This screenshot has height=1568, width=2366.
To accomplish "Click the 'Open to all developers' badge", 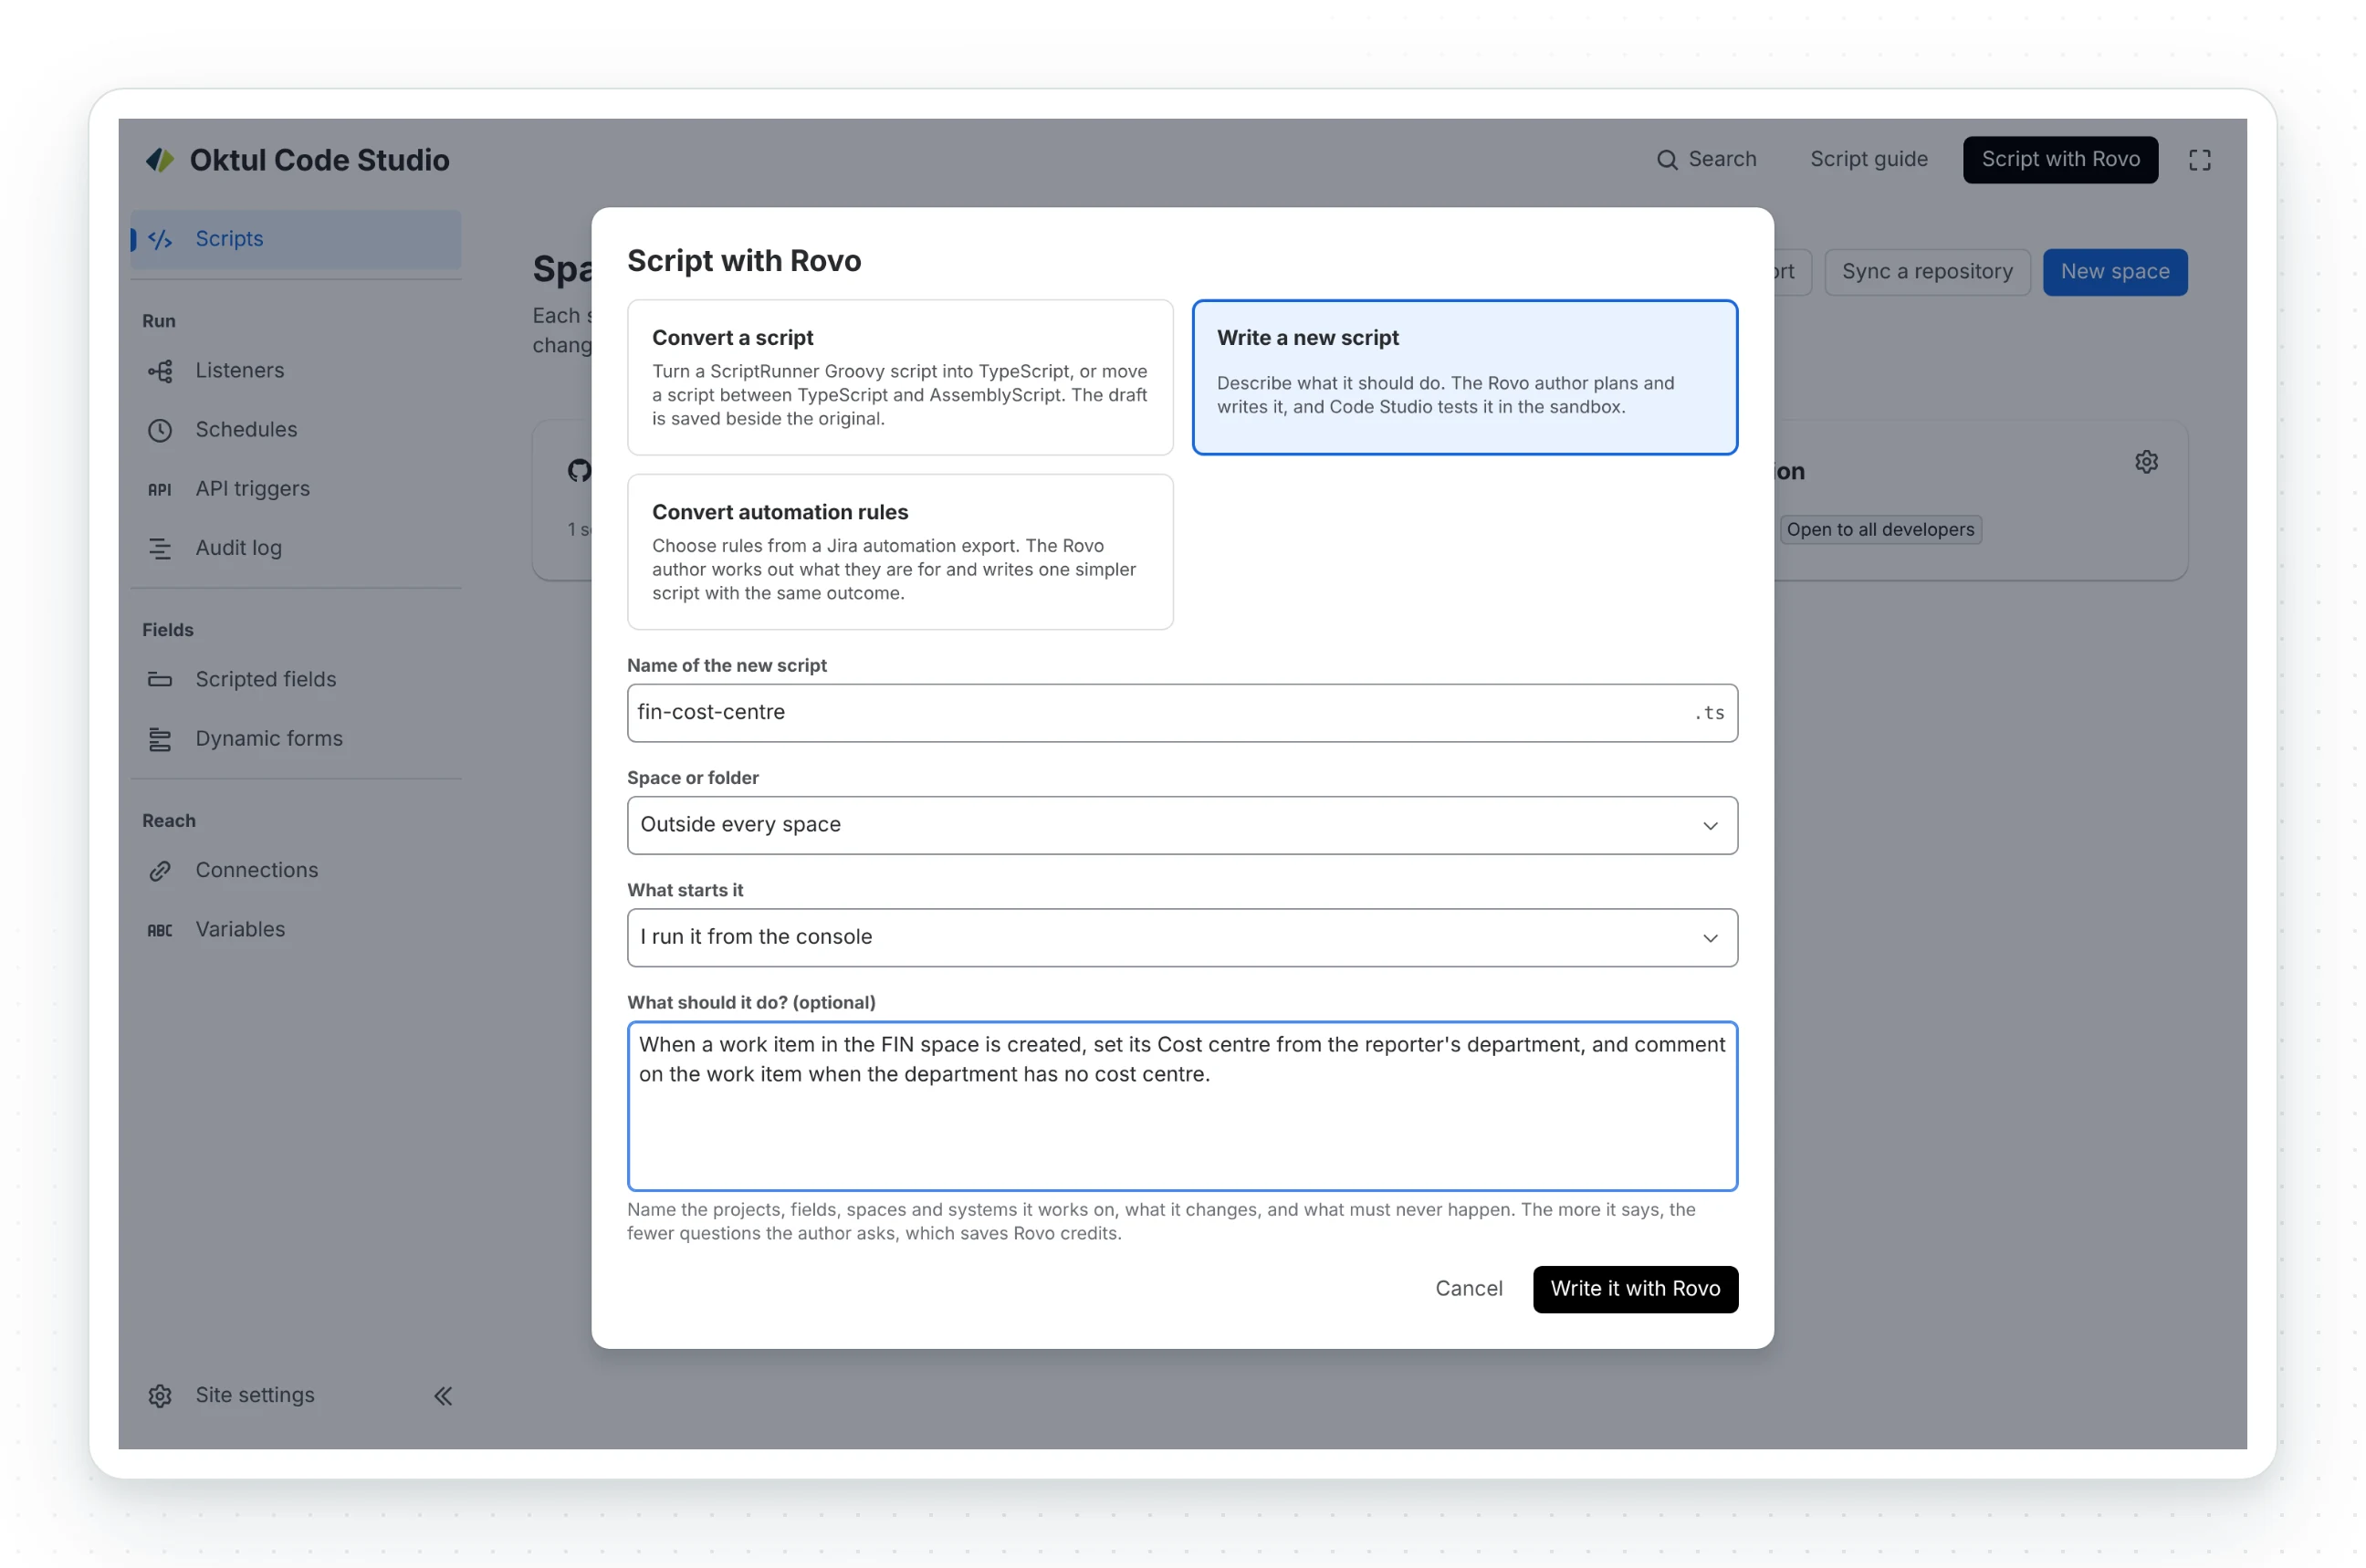I will click(x=1880, y=529).
